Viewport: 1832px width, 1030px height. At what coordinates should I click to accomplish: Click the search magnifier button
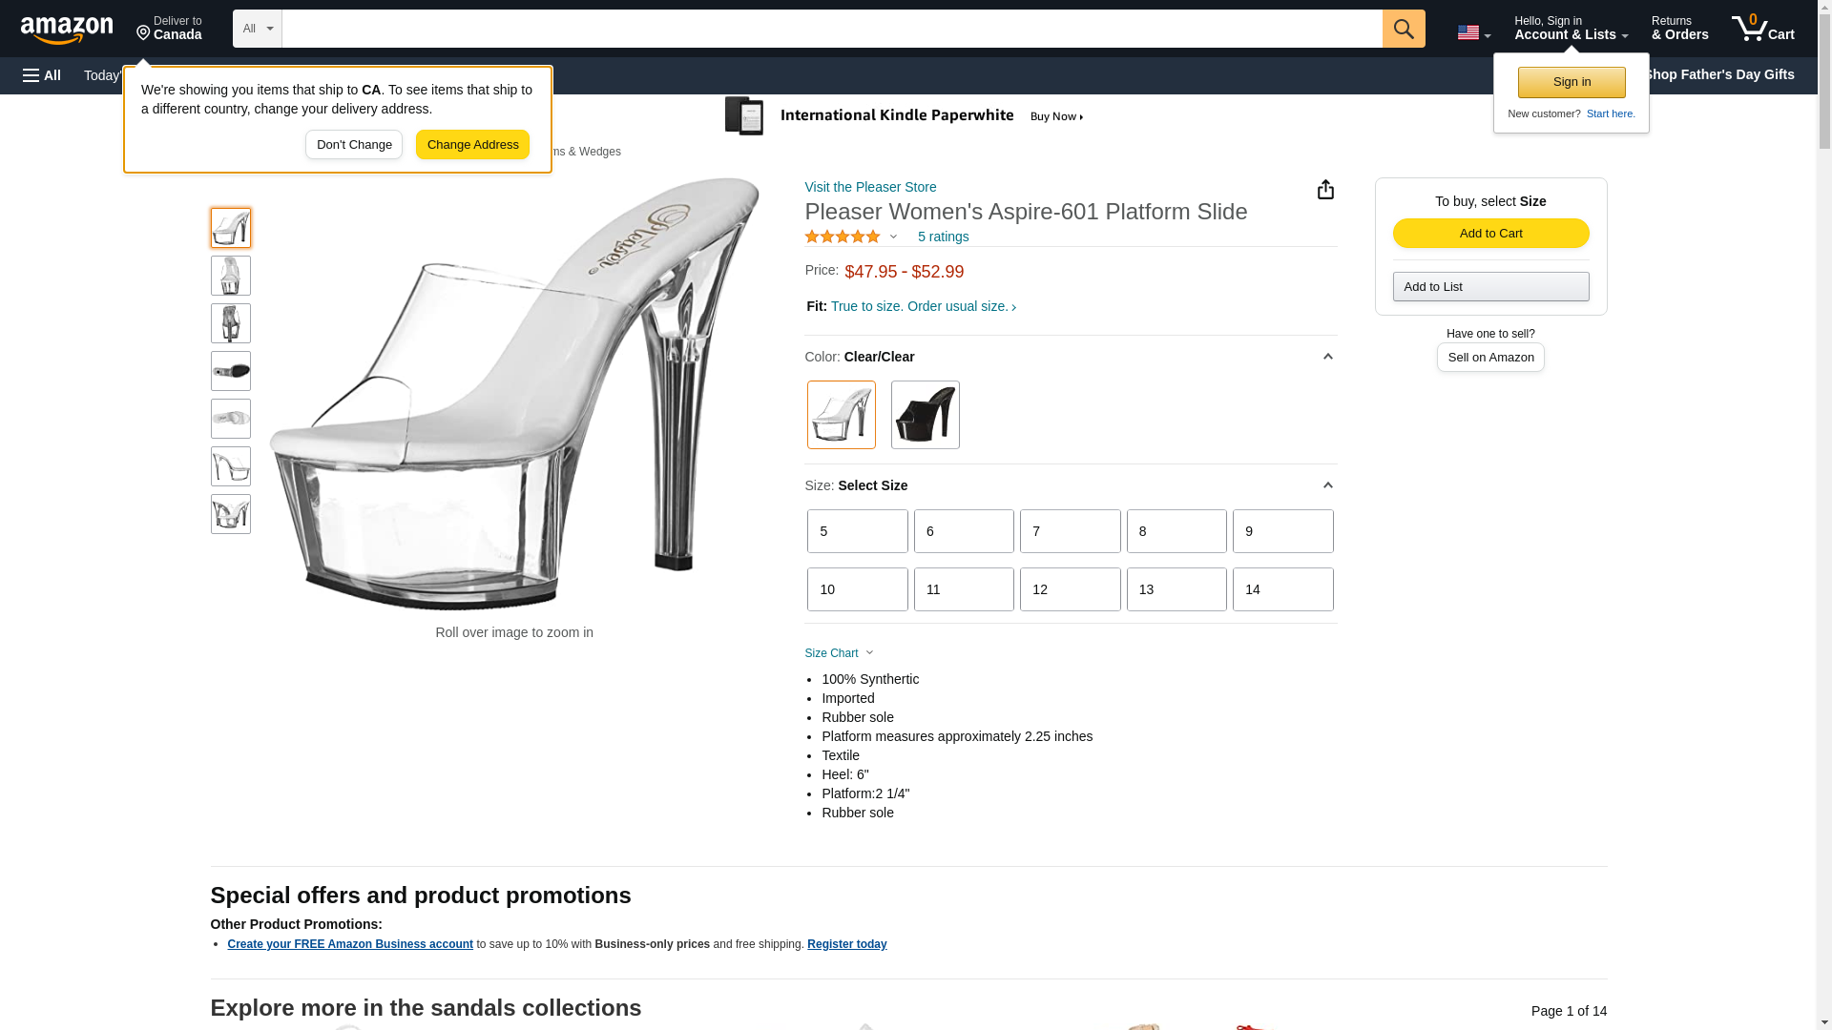[x=1403, y=29]
